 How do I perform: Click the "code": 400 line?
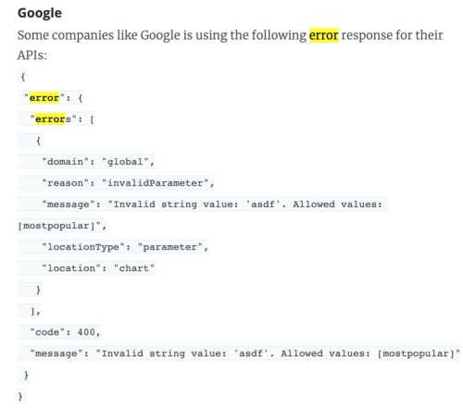65,332
